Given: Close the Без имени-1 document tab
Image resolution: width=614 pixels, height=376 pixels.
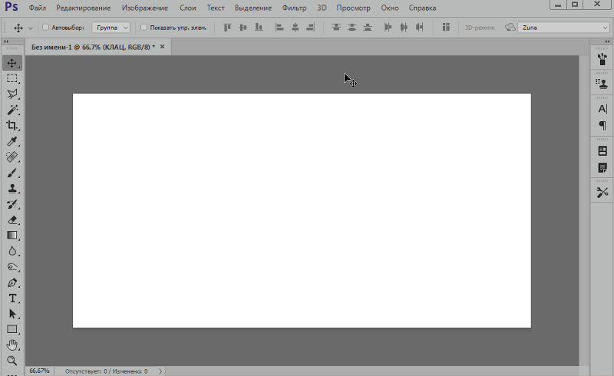Looking at the screenshot, I should tap(162, 47).
